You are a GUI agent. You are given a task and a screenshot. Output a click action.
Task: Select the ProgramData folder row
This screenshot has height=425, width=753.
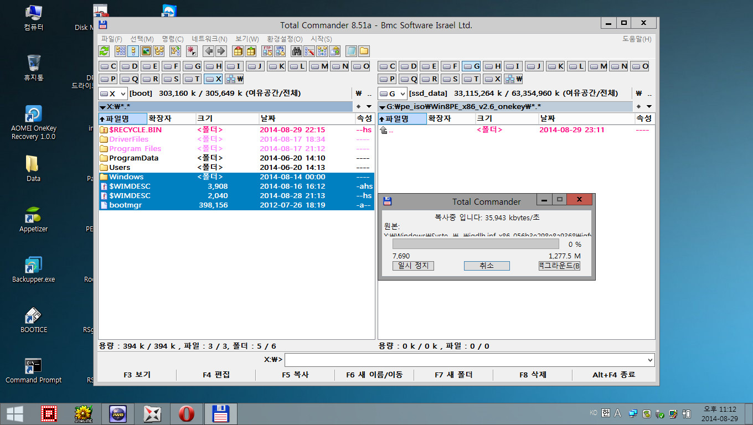point(236,158)
